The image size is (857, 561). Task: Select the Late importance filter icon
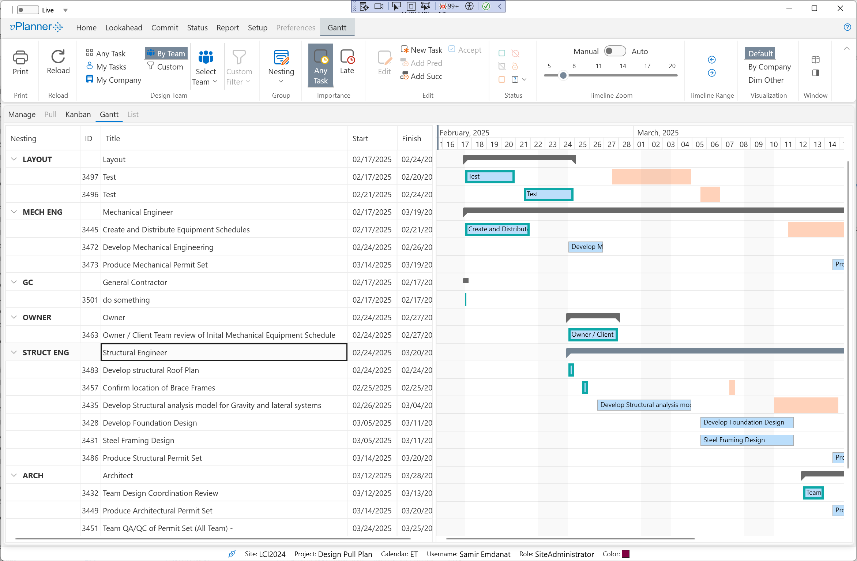(347, 57)
